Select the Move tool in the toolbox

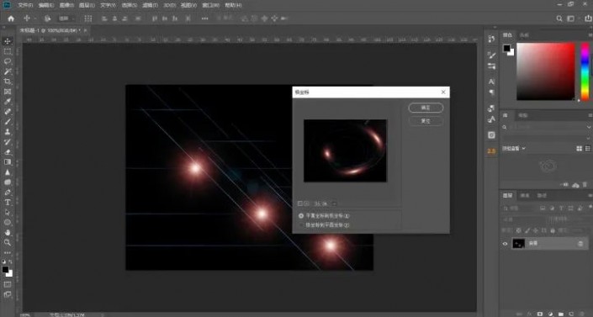(8, 41)
